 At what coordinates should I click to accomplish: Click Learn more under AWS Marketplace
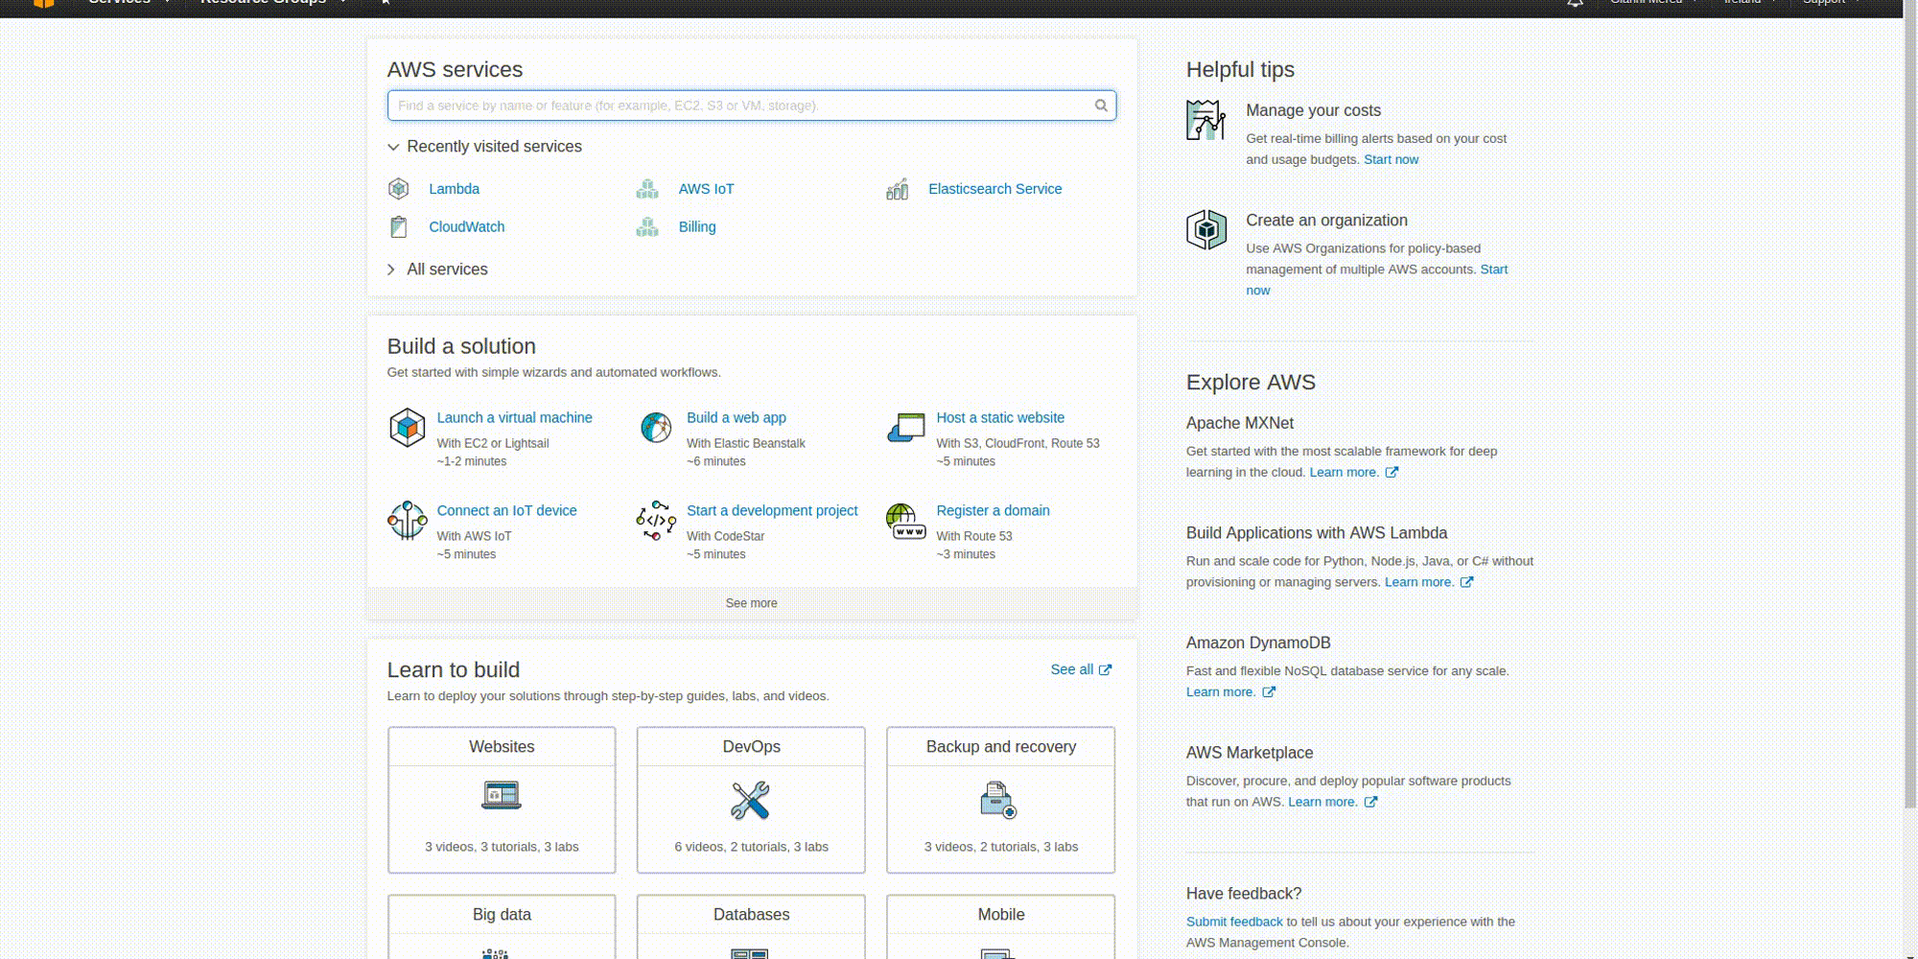pos(1322,803)
